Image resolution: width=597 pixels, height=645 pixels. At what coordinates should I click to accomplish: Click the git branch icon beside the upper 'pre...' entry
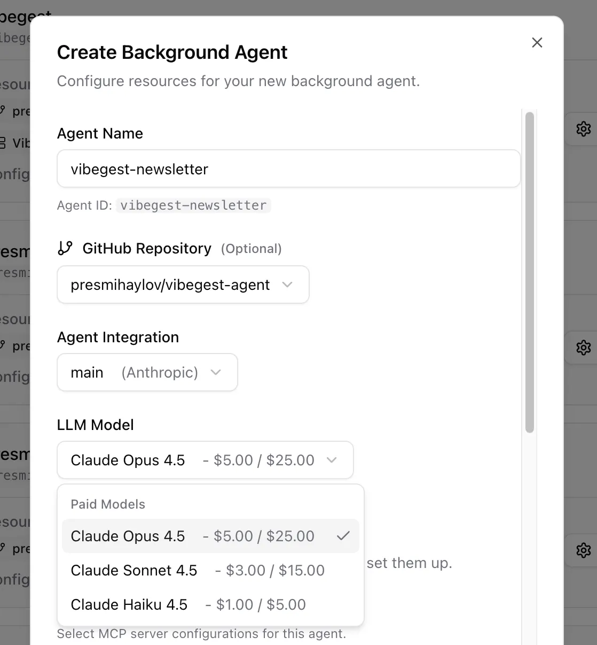pos(4,111)
